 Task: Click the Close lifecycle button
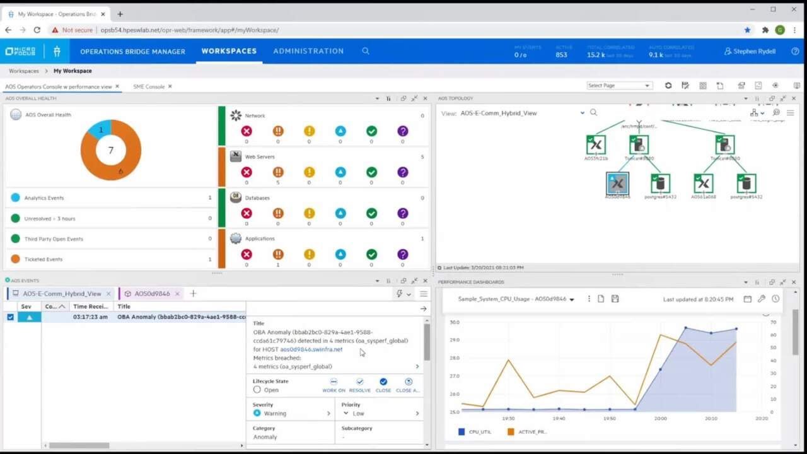[383, 385]
